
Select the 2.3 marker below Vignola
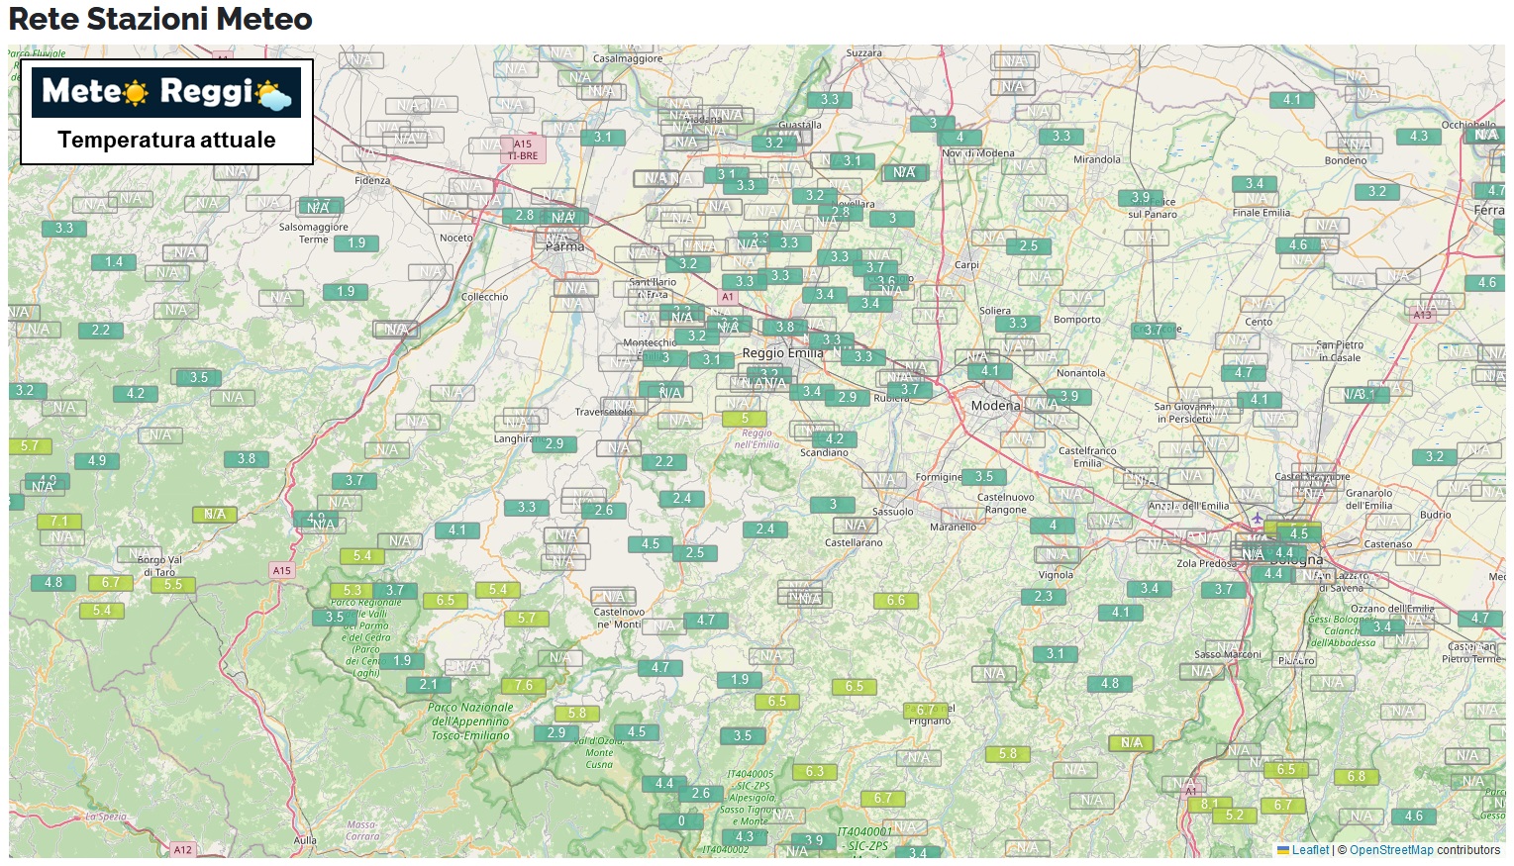pyautogui.click(x=1044, y=596)
